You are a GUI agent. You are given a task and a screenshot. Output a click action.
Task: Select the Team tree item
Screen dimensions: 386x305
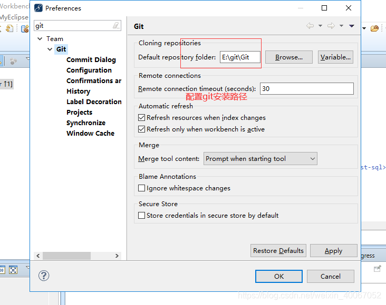[55, 39]
